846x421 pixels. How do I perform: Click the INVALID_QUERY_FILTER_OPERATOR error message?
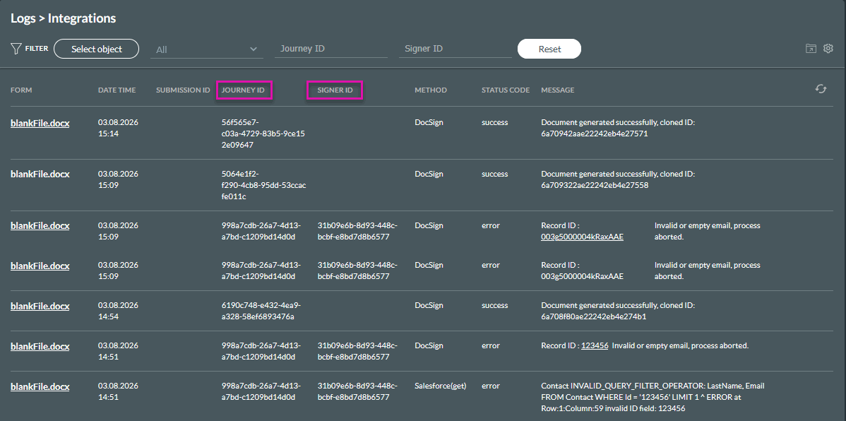click(x=653, y=397)
